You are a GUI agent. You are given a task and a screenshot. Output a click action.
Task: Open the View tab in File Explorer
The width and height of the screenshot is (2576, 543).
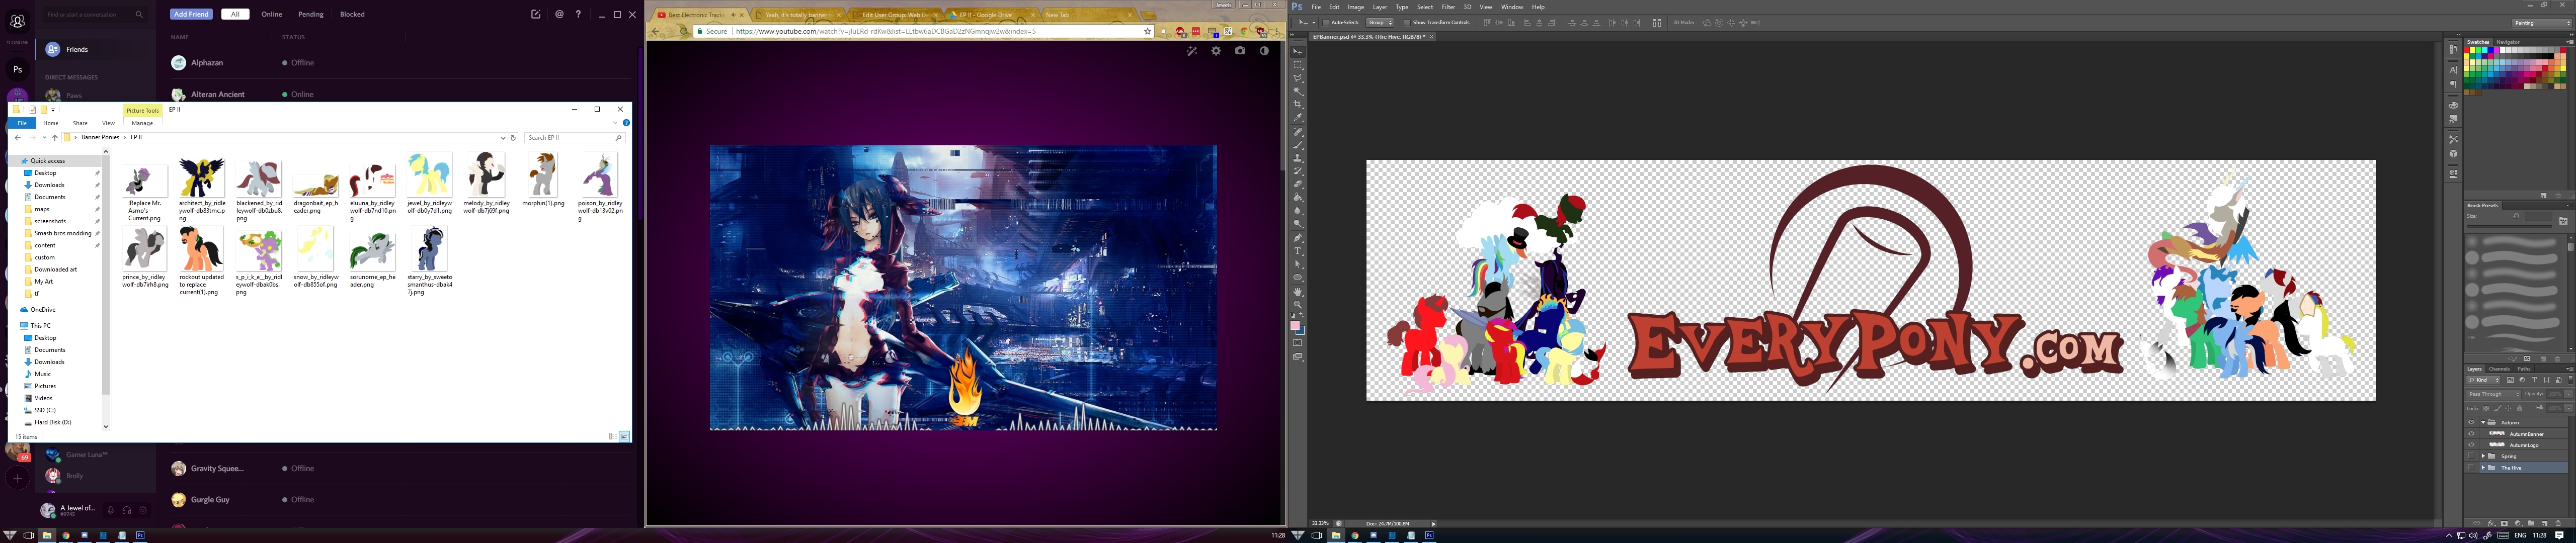click(108, 123)
